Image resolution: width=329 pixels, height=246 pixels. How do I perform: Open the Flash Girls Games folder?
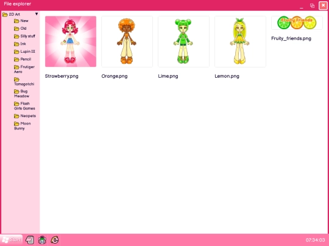(x=24, y=106)
